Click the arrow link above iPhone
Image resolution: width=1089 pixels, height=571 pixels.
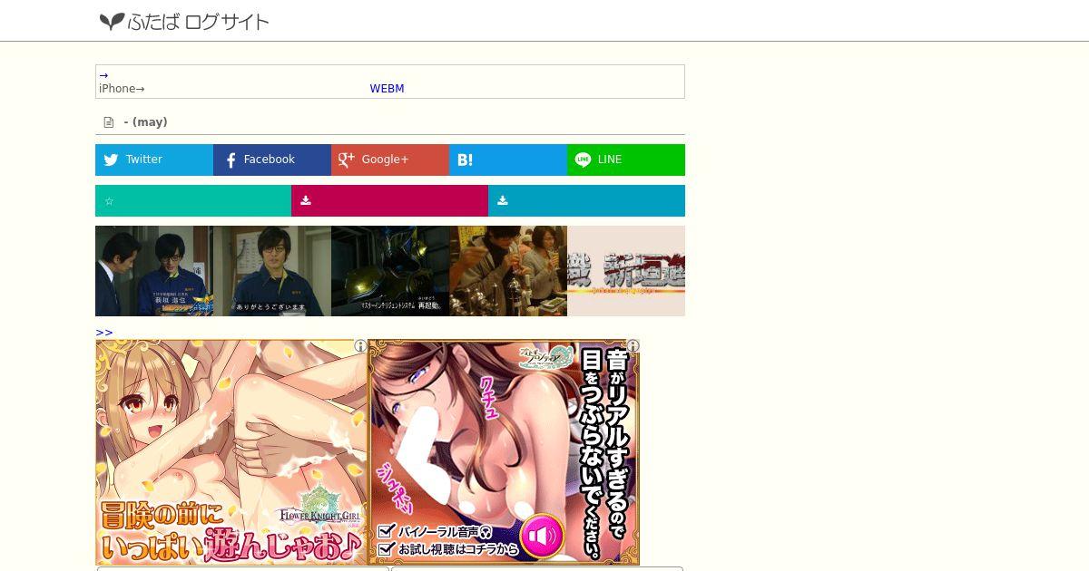(x=103, y=75)
